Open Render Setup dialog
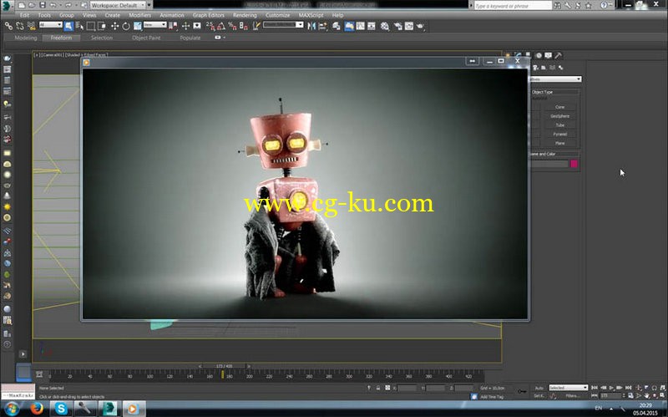The width and height of the screenshot is (668, 417). [398, 26]
